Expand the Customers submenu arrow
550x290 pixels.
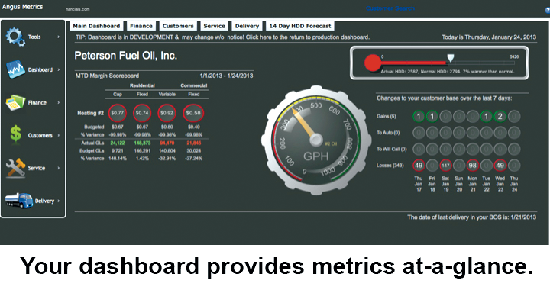pyautogui.click(x=59, y=135)
